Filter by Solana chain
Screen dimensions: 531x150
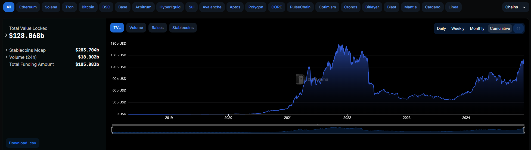[51, 7]
